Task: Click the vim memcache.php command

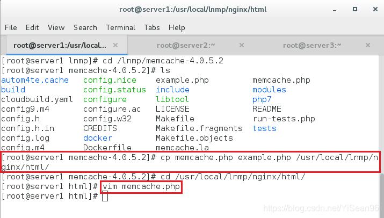Action: coord(141,187)
